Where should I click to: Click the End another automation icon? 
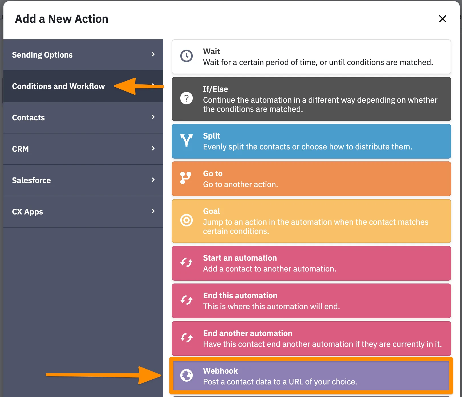(x=187, y=338)
